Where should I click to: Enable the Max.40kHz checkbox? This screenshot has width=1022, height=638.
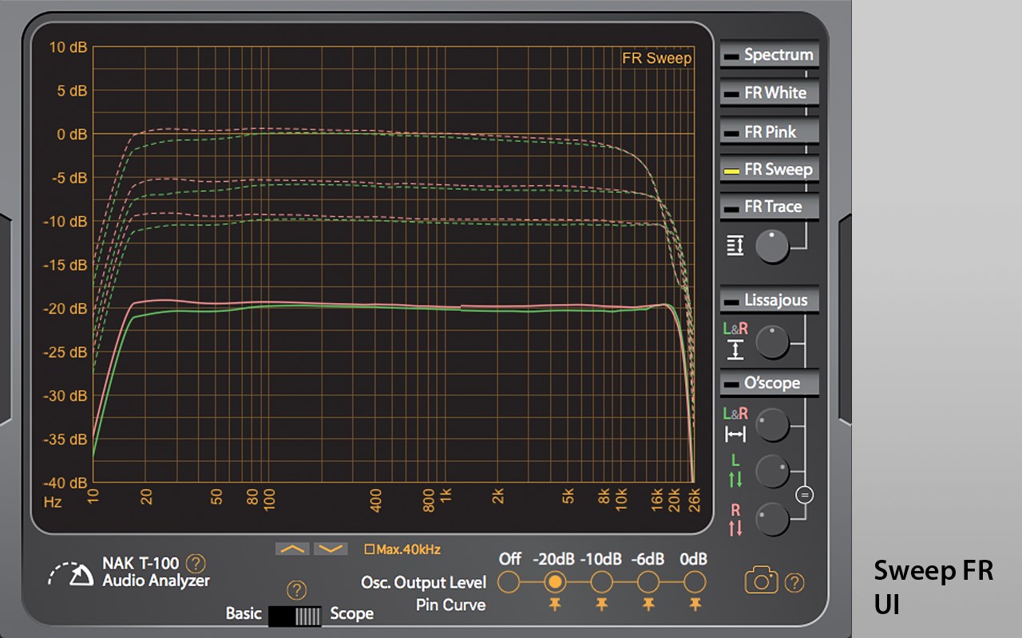pyautogui.click(x=369, y=549)
